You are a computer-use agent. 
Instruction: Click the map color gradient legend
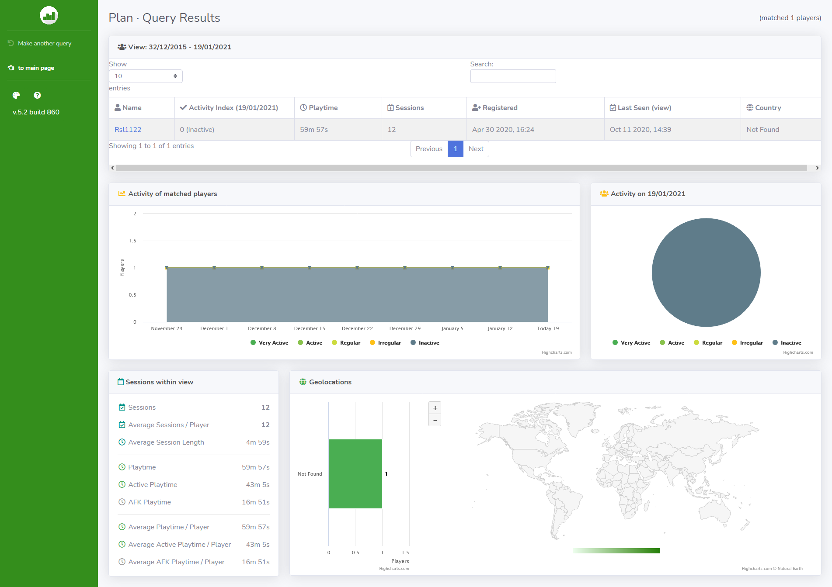click(x=616, y=551)
